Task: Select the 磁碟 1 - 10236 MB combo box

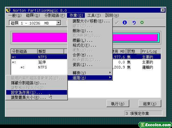Action: coord(35,23)
